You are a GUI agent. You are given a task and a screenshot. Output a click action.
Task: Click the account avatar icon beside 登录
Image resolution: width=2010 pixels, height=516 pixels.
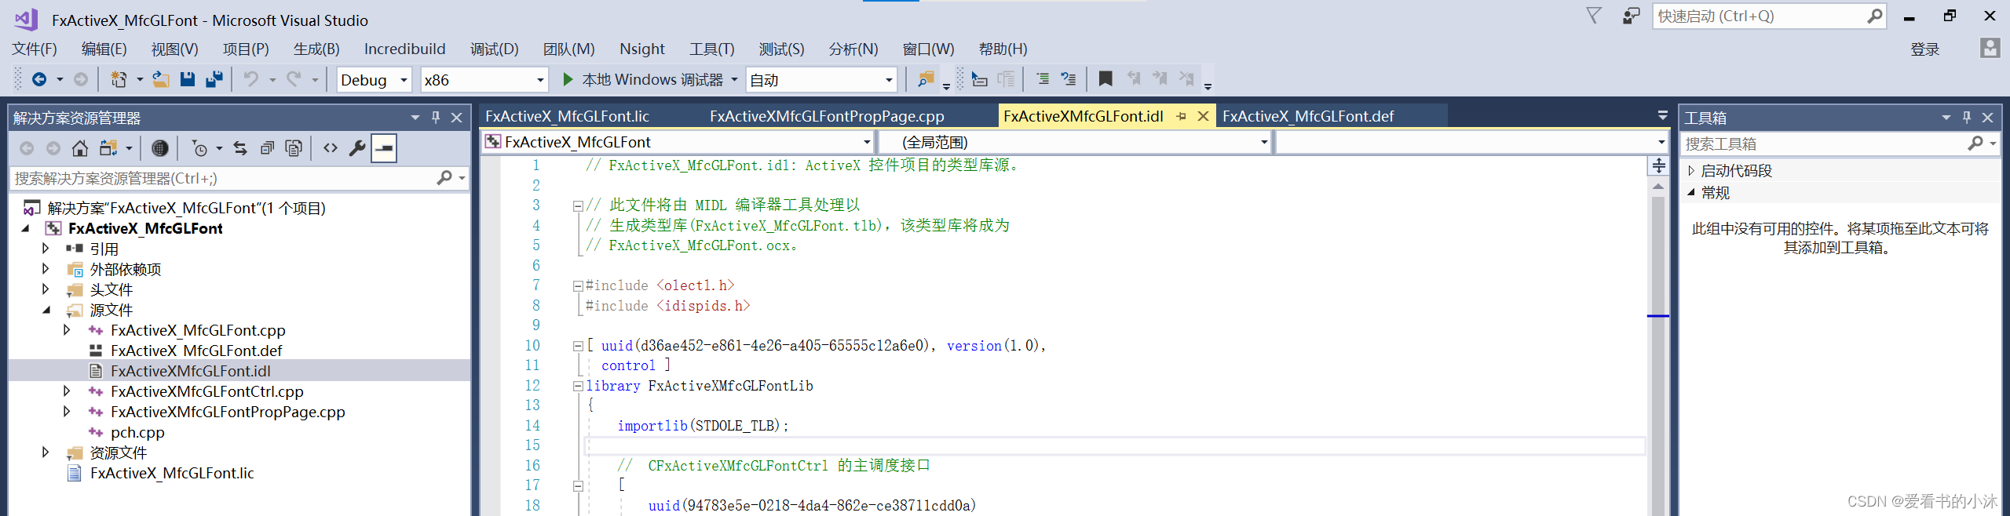click(x=1990, y=49)
